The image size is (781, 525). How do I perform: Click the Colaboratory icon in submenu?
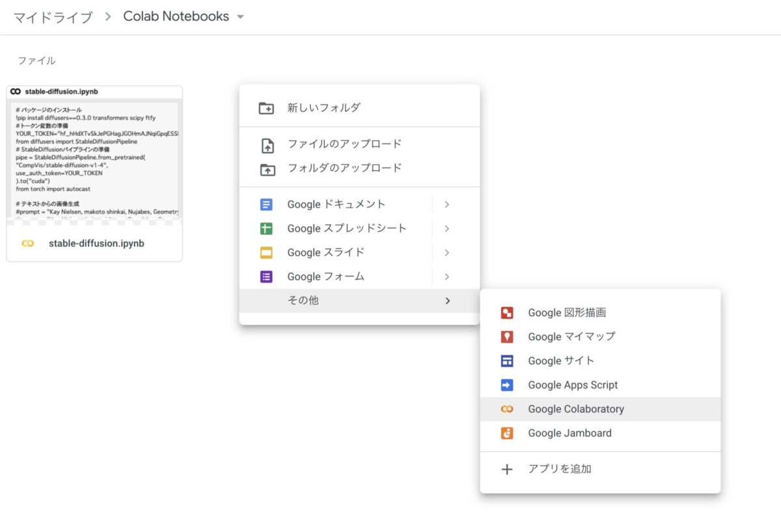(x=507, y=409)
